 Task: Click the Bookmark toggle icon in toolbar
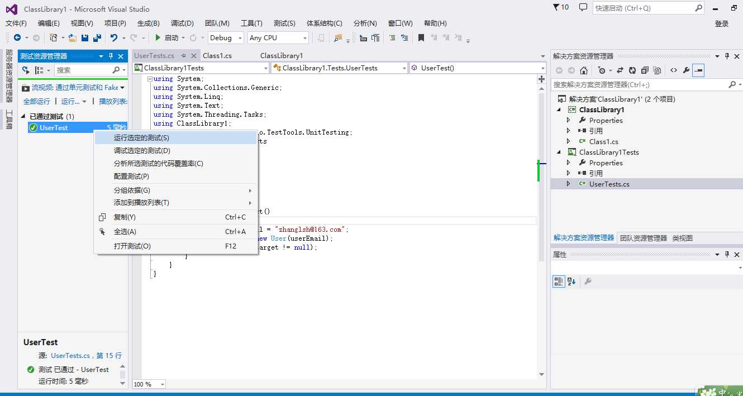point(421,37)
